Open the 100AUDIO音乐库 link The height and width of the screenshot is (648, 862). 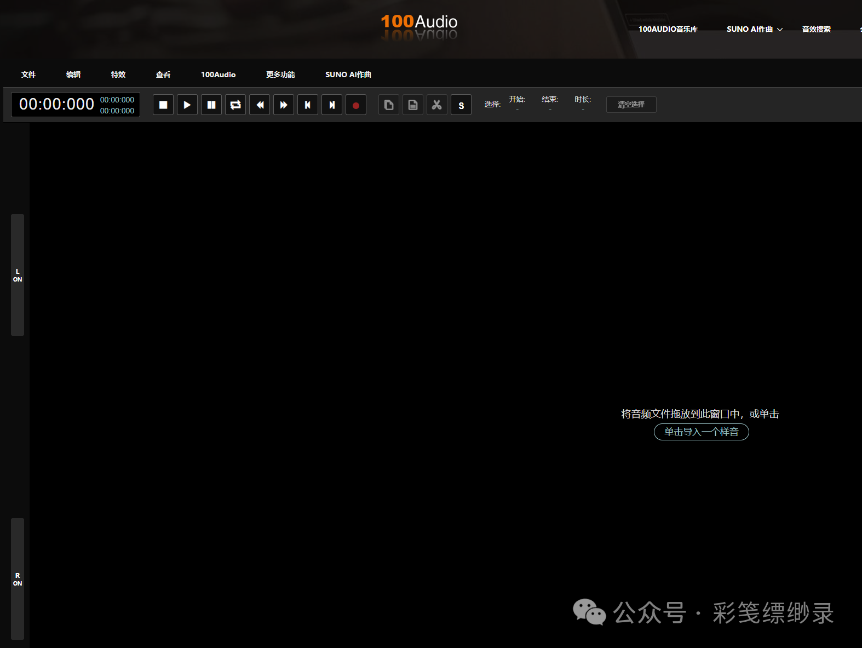click(x=668, y=29)
